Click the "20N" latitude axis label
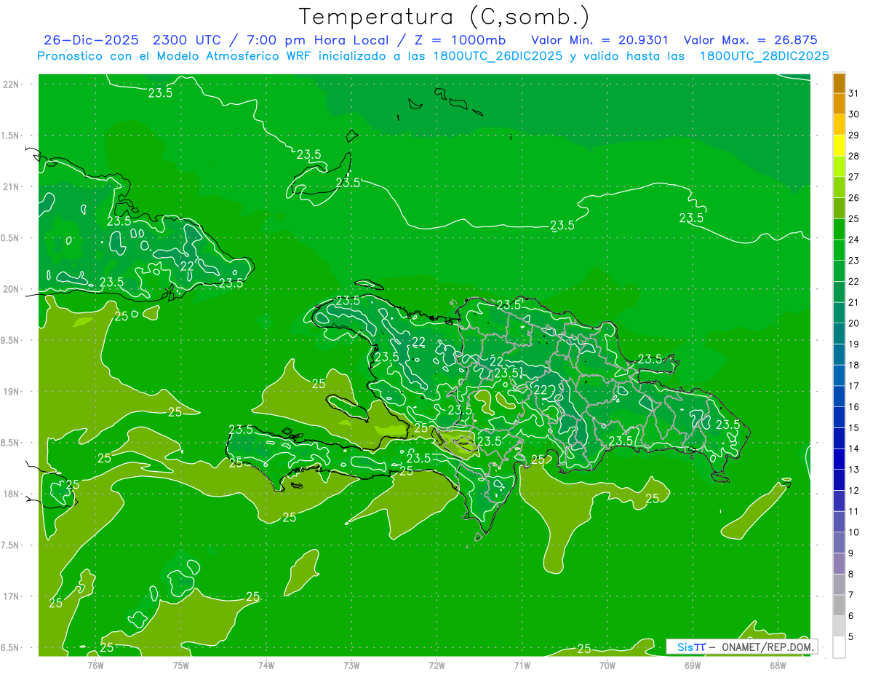The width and height of the screenshot is (873, 675). [x=11, y=289]
